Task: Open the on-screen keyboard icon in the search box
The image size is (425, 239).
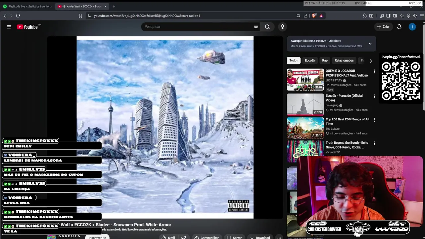Action: click(x=256, y=27)
